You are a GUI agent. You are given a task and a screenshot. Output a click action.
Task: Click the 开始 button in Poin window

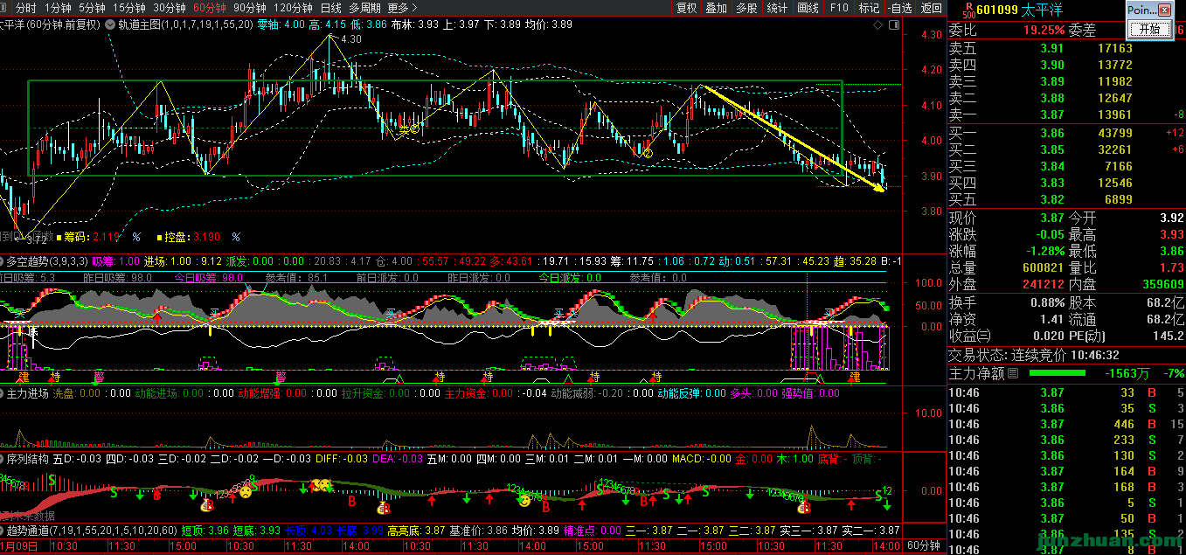pos(1148,29)
